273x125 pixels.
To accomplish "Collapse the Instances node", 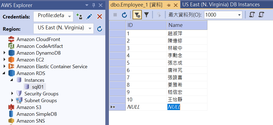I will click(x=12, y=80).
